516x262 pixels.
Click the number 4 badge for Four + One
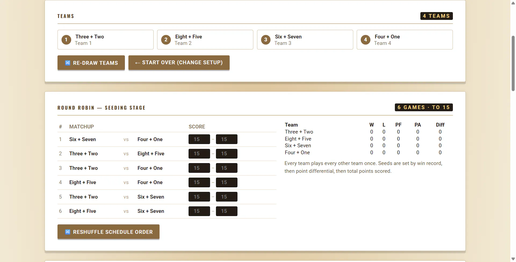(x=366, y=40)
